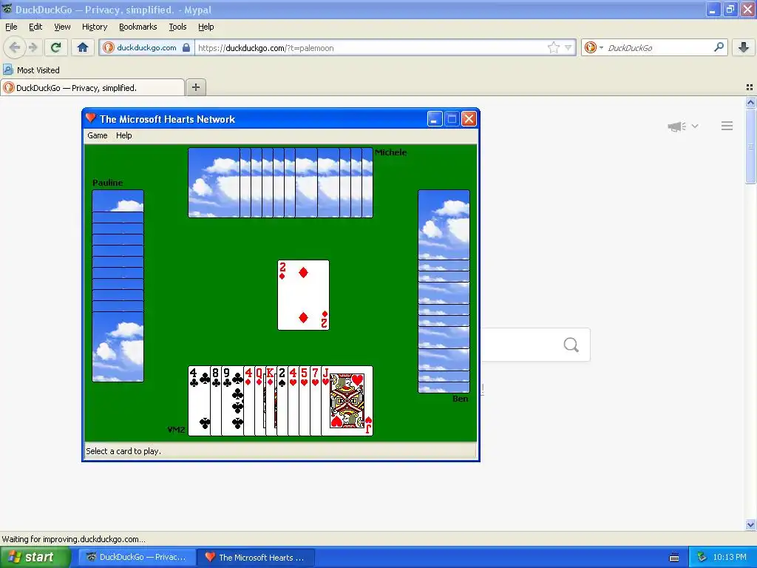Screen dimensions: 757x568
Task: Open the Most Visited bookmarks folder
Action: [31, 70]
